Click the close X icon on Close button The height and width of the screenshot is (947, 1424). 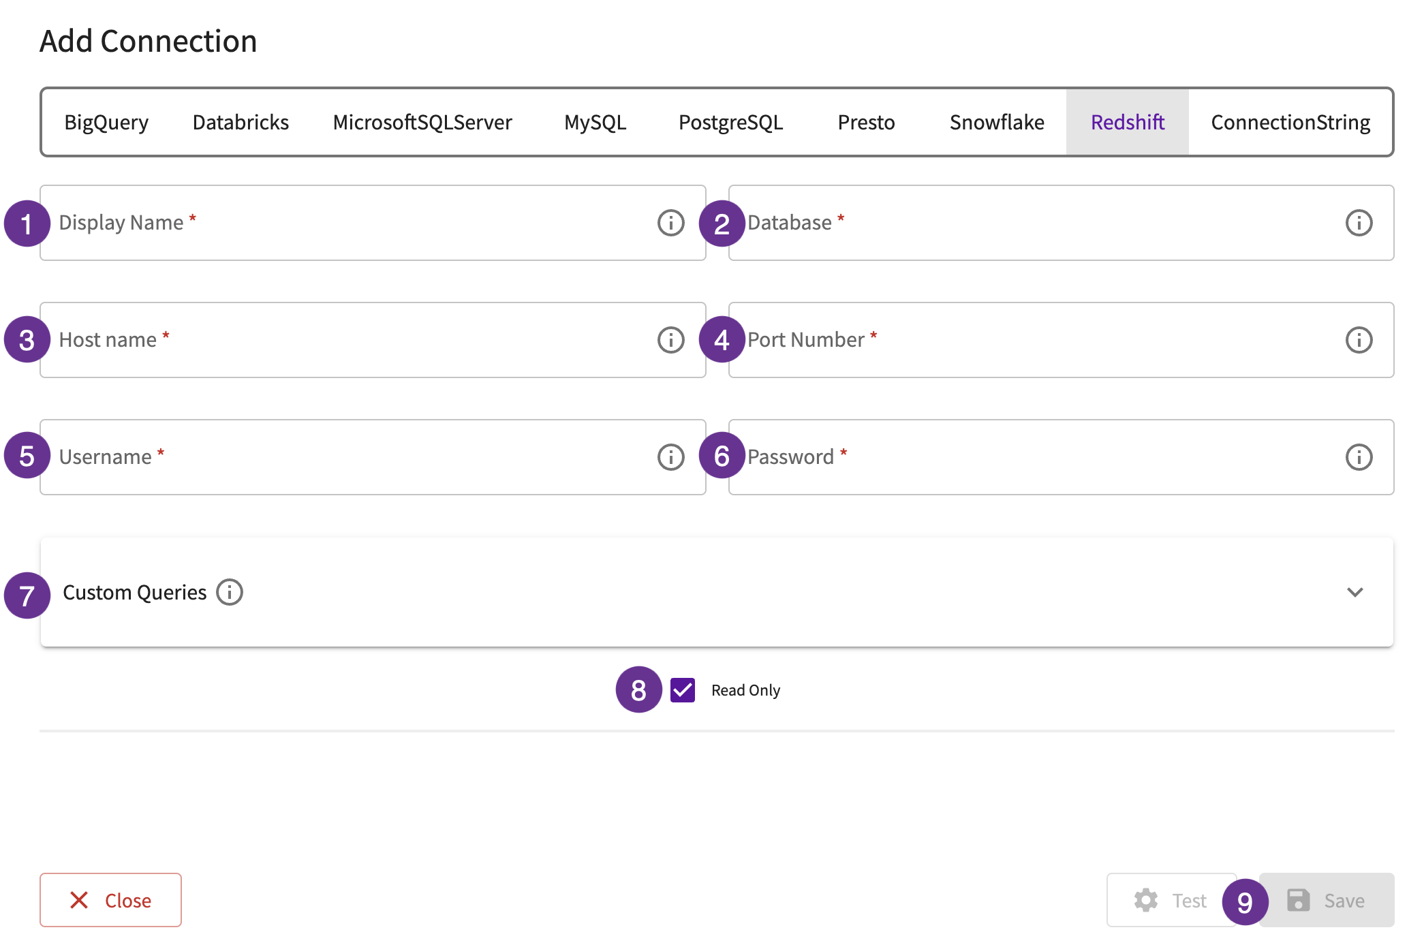tap(81, 901)
